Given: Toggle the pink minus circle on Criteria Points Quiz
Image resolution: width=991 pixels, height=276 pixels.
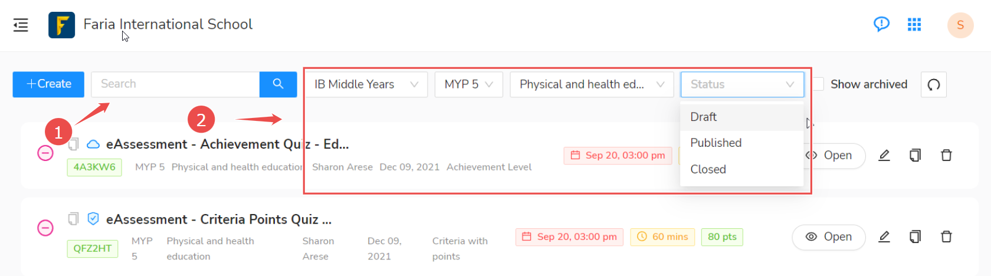Looking at the screenshot, I should (45, 228).
